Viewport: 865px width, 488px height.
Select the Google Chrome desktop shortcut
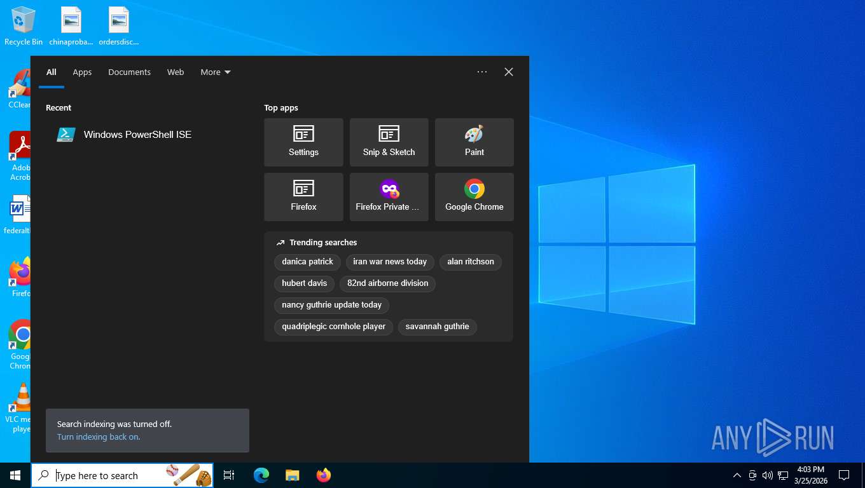coord(20,344)
